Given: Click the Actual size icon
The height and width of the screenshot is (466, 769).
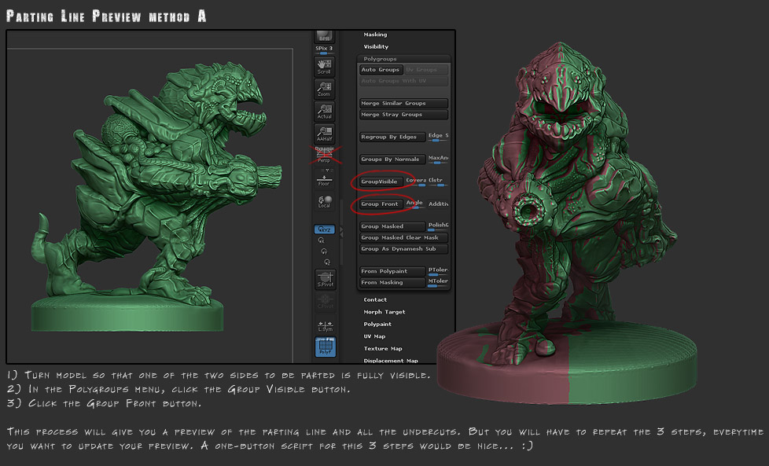Looking at the screenshot, I should (324, 112).
